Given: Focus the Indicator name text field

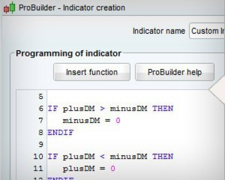Looking at the screenshot, I should click(x=207, y=31).
